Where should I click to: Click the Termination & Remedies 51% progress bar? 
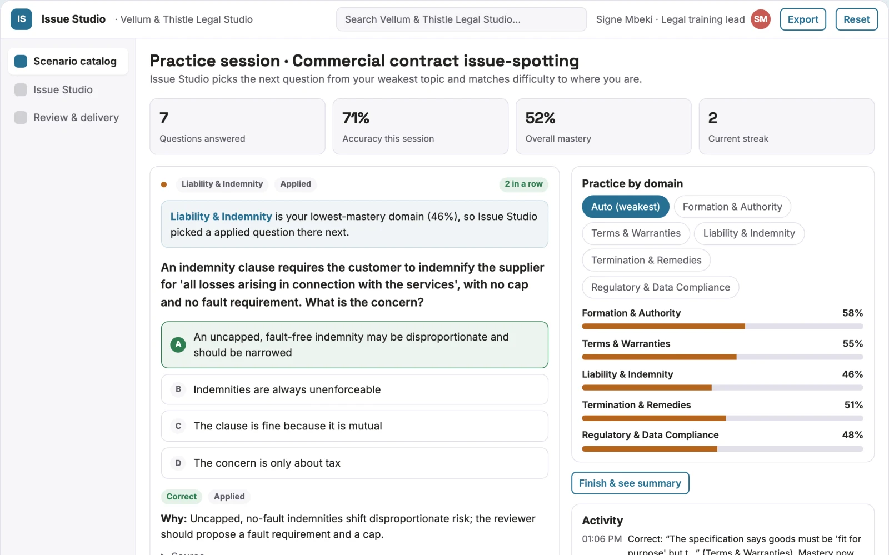click(x=722, y=418)
